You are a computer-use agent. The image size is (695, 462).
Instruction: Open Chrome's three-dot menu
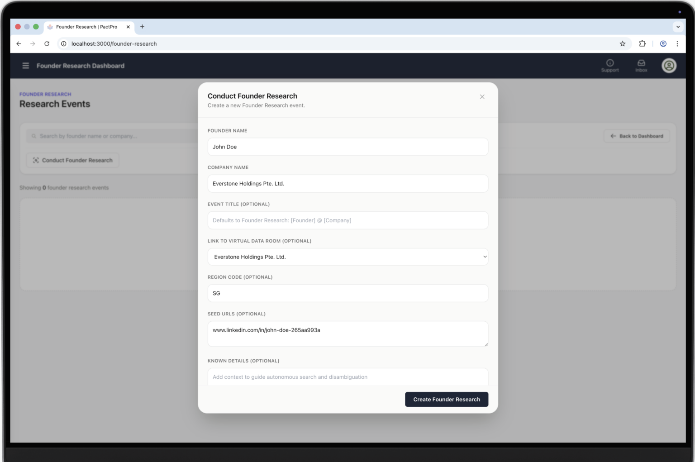pyautogui.click(x=677, y=44)
